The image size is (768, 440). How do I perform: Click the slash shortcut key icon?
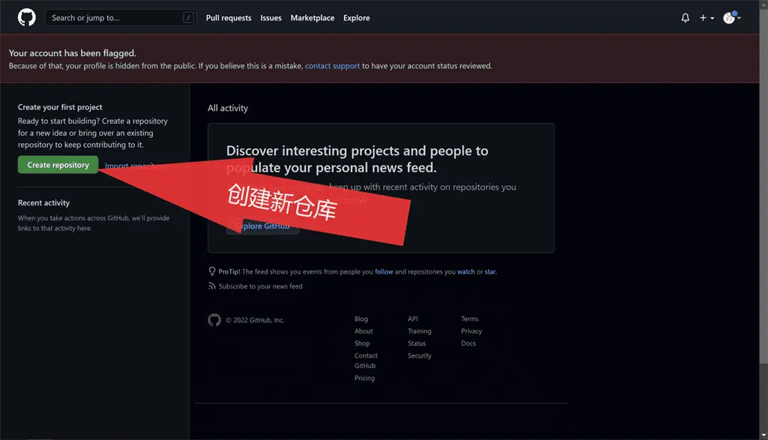point(188,18)
